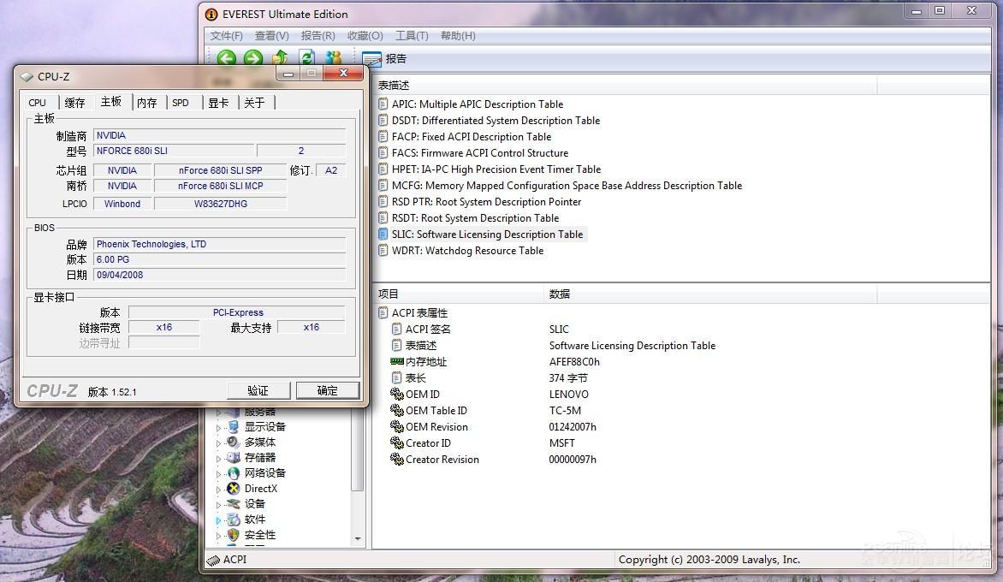Screen dimensions: 1003x582
Task: Open the 工具(T) menu in EVEREST
Action: (412, 36)
